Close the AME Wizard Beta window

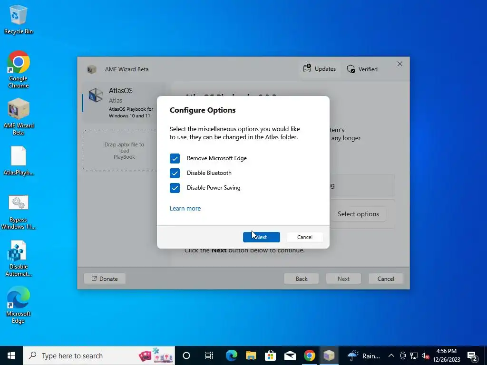[399, 64]
